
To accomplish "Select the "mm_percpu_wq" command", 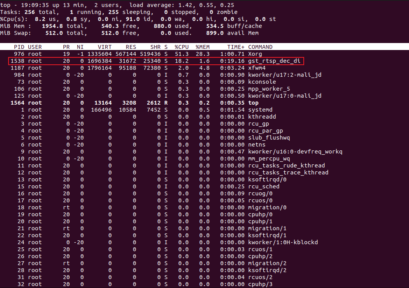I will click(x=269, y=159).
